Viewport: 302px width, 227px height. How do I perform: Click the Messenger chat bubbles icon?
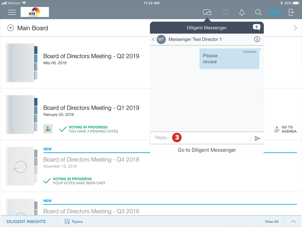click(x=207, y=13)
